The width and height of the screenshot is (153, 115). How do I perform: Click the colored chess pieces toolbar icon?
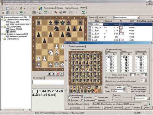[41, 8]
